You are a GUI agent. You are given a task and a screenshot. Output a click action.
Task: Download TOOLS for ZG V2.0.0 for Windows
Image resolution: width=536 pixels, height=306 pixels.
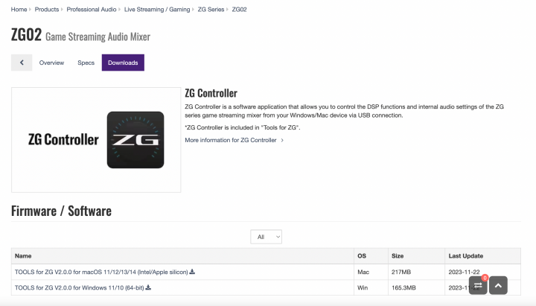click(79, 287)
